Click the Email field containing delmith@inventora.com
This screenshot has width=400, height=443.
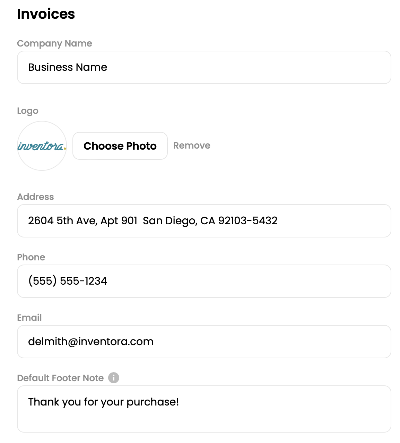(x=204, y=342)
